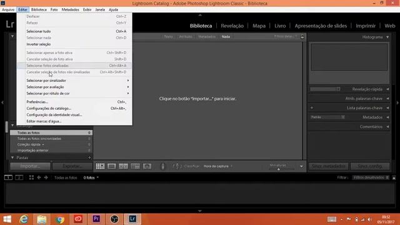Go back with filmstrip left arrow

click(39, 177)
